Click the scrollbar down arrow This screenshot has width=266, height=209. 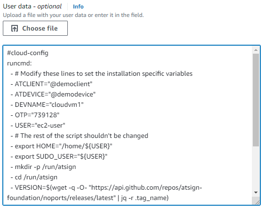(256, 193)
